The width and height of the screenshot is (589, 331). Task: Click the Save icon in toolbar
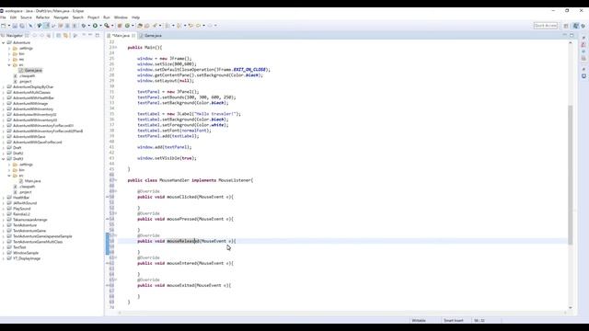tap(15, 26)
